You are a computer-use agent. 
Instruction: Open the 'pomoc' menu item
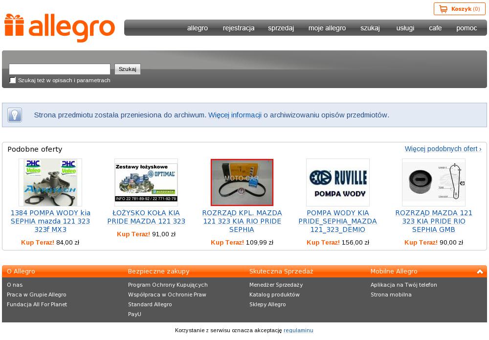point(467,28)
